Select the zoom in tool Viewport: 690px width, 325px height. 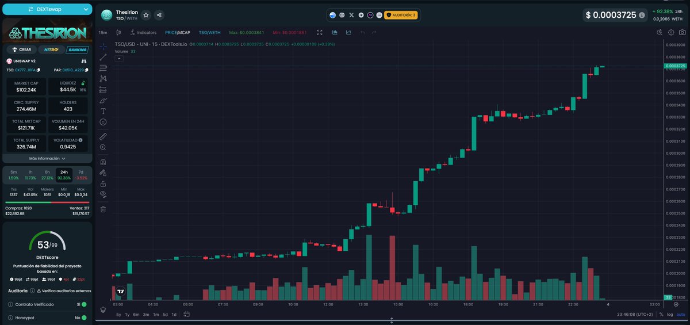(x=103, y=147)
